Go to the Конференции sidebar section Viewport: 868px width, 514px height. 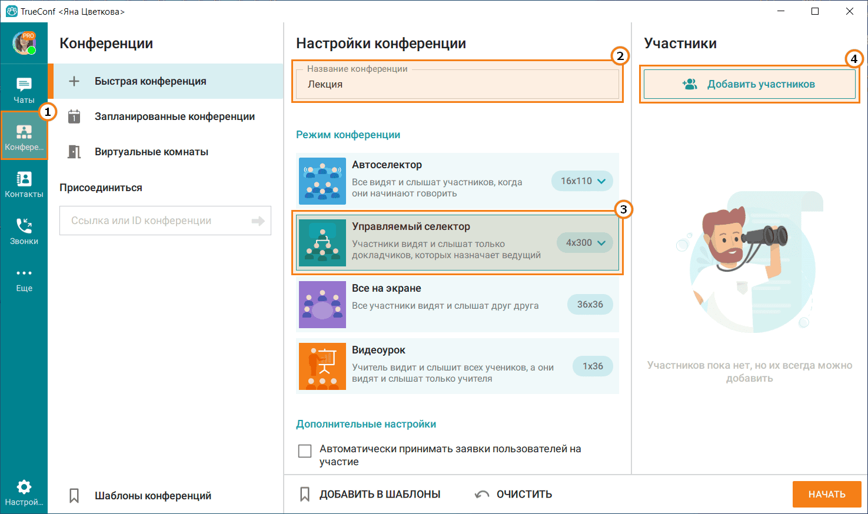tap(24, 136)
